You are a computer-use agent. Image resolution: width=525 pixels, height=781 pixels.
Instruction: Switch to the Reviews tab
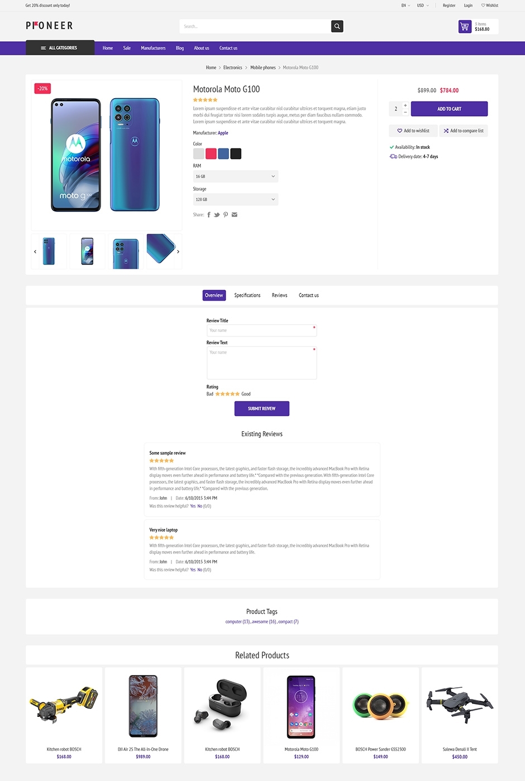pyautogui.click(x=279, y=295)
